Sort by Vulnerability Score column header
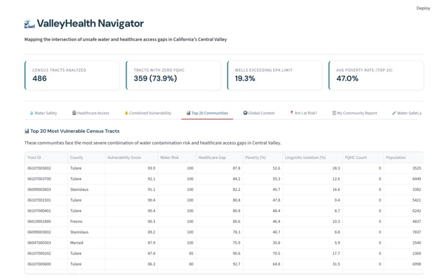This screenshot has height=280, width=448. click(x=131, y=157)
